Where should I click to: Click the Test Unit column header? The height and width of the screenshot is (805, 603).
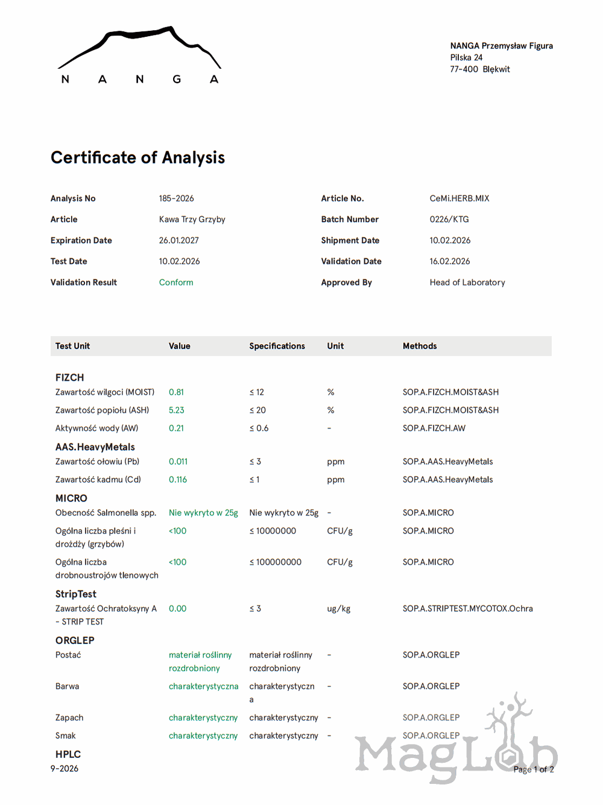click(x=72, y=346)
